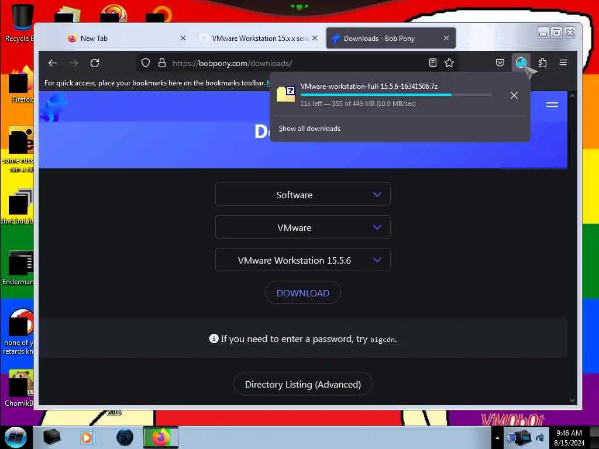The width and height of the screenshot is (599, 449).
Task: Go back with the back arrow
Action: [53, 63]
